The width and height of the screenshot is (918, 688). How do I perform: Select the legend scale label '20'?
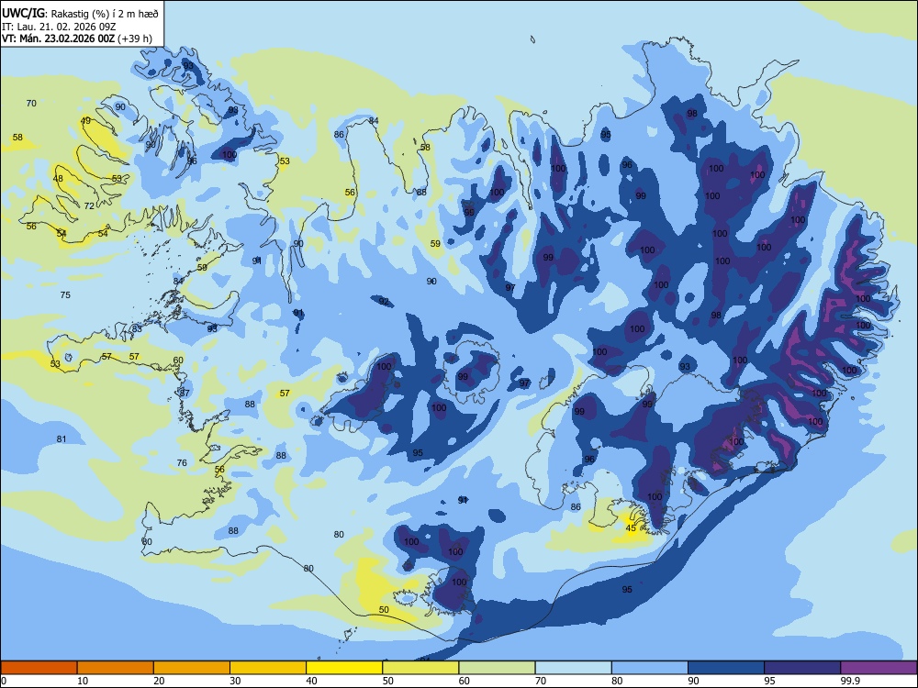pos(159,681)
